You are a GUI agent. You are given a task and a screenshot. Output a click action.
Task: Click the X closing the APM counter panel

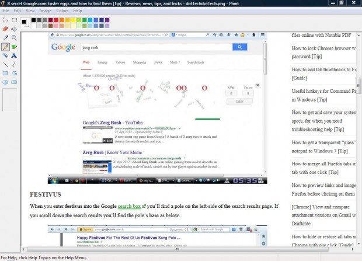pyautogui.click(x=257, y=85)
